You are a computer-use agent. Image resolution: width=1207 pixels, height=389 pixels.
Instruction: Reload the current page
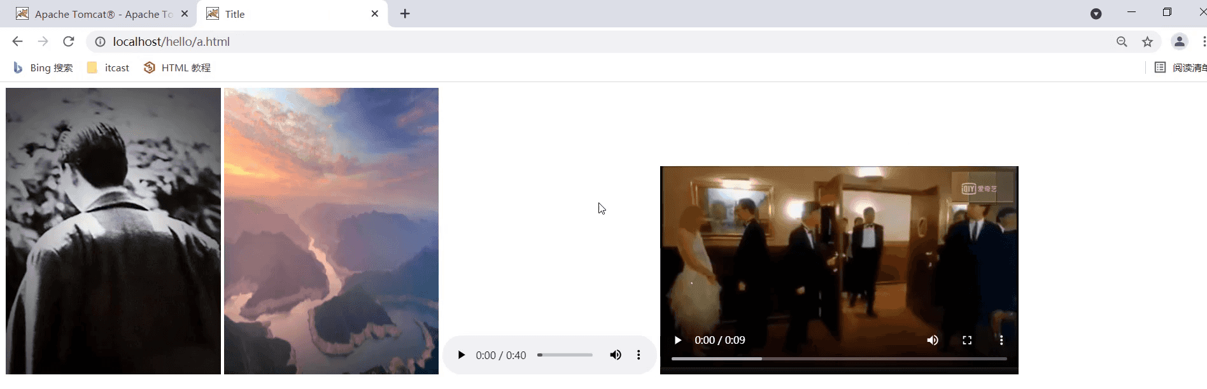click(69, 42)
